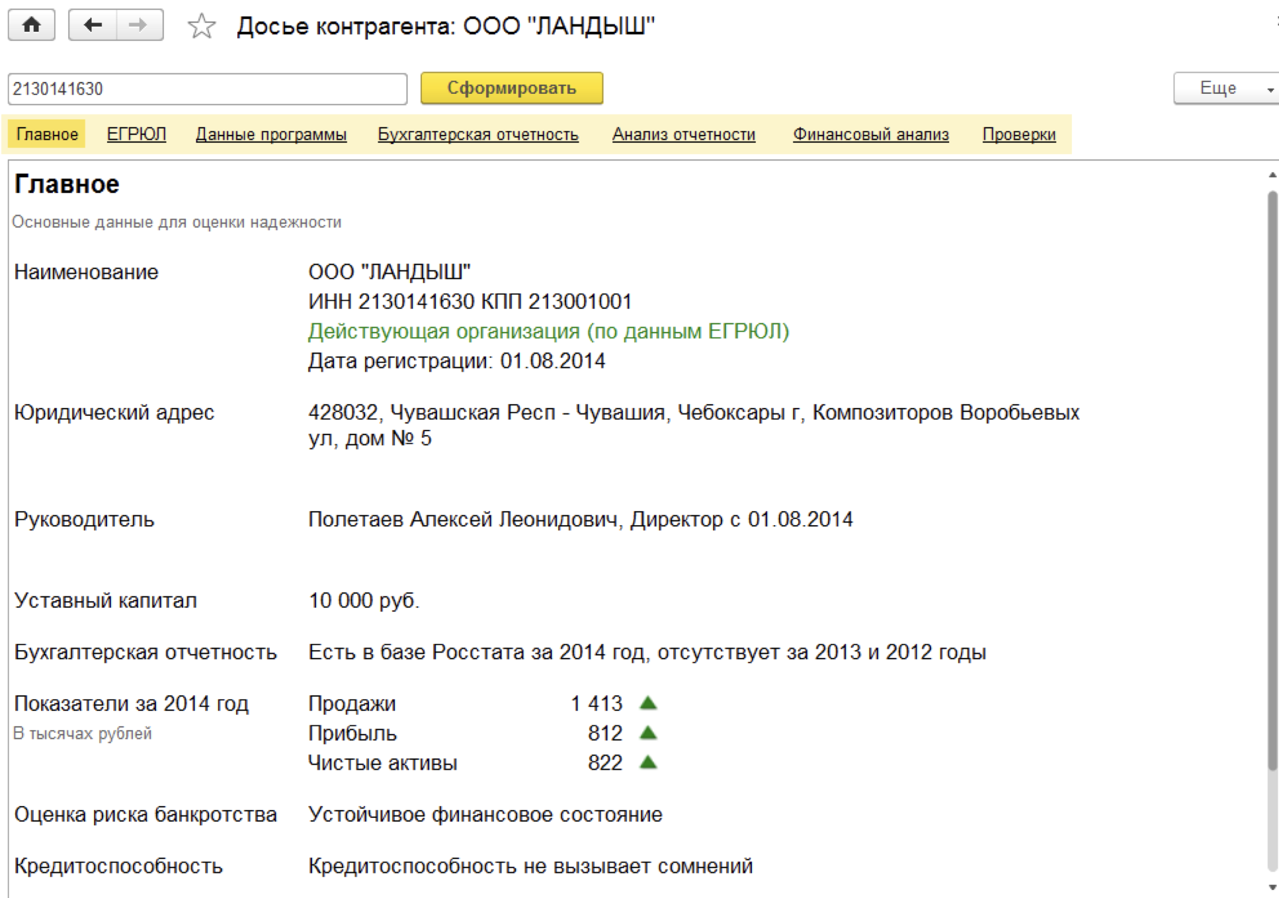1279x898 pixels.
Task: Open the ЕГРЮЛ tab
Action: (136, 134)
